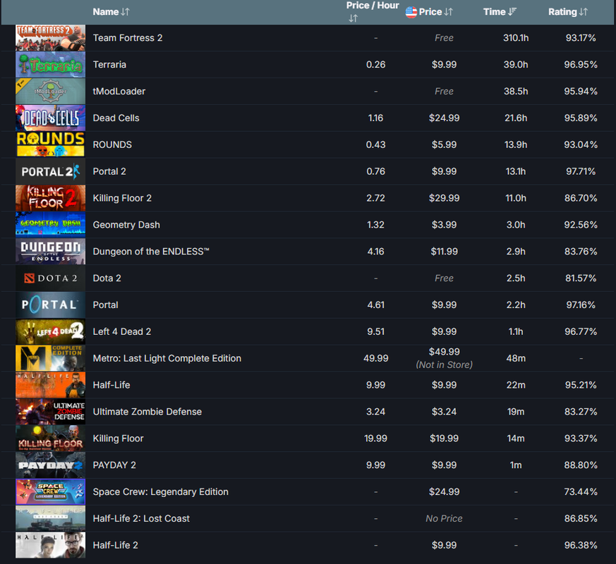
Task: Select the 310.1h playtime cell
Action: [515, 37]
